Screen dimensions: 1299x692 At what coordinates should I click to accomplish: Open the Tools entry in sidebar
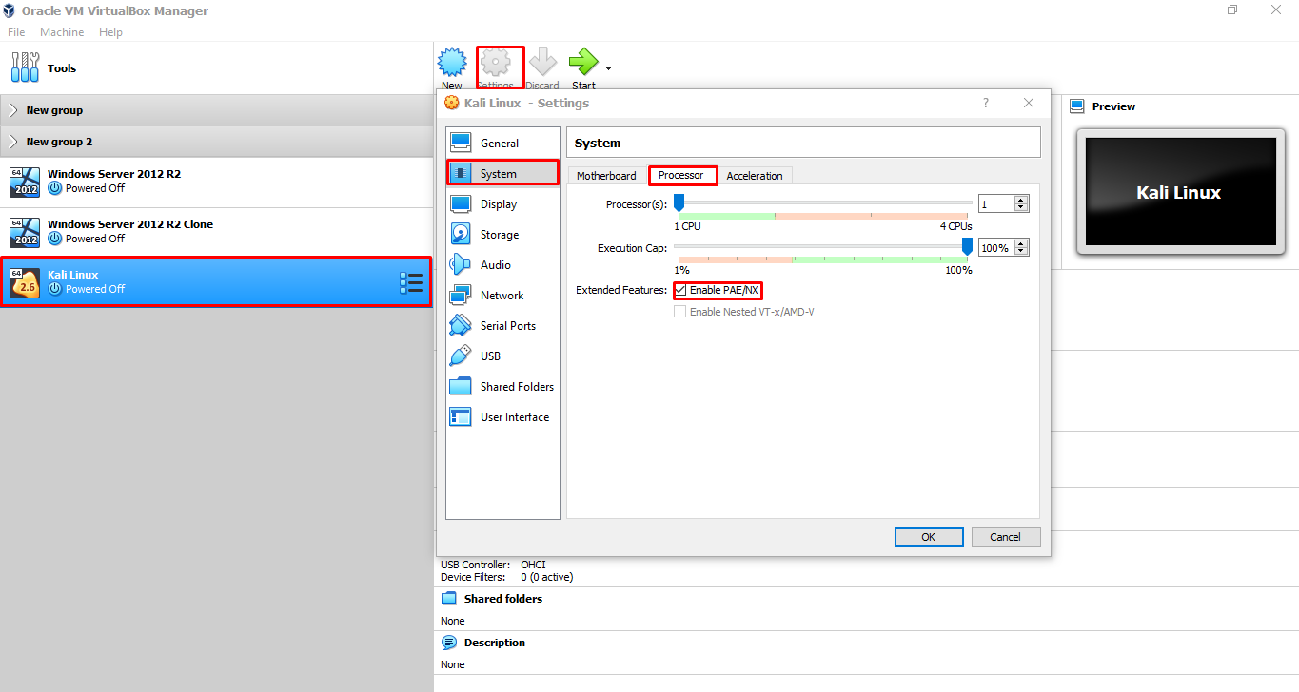pos(216,68)
